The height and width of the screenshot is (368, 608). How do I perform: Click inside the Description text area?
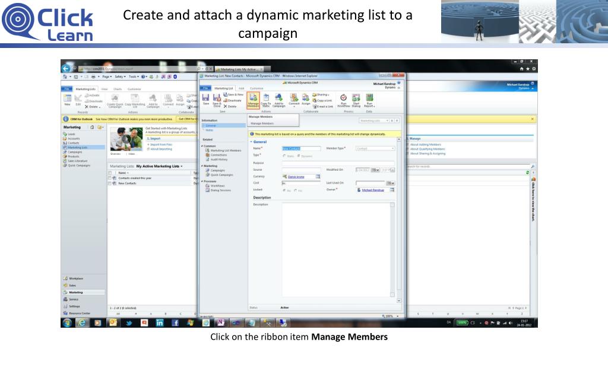(x=336, y=249)
